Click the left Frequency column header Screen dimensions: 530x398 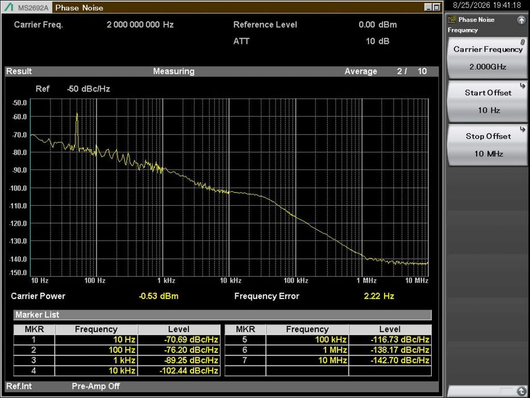point(96,329)
